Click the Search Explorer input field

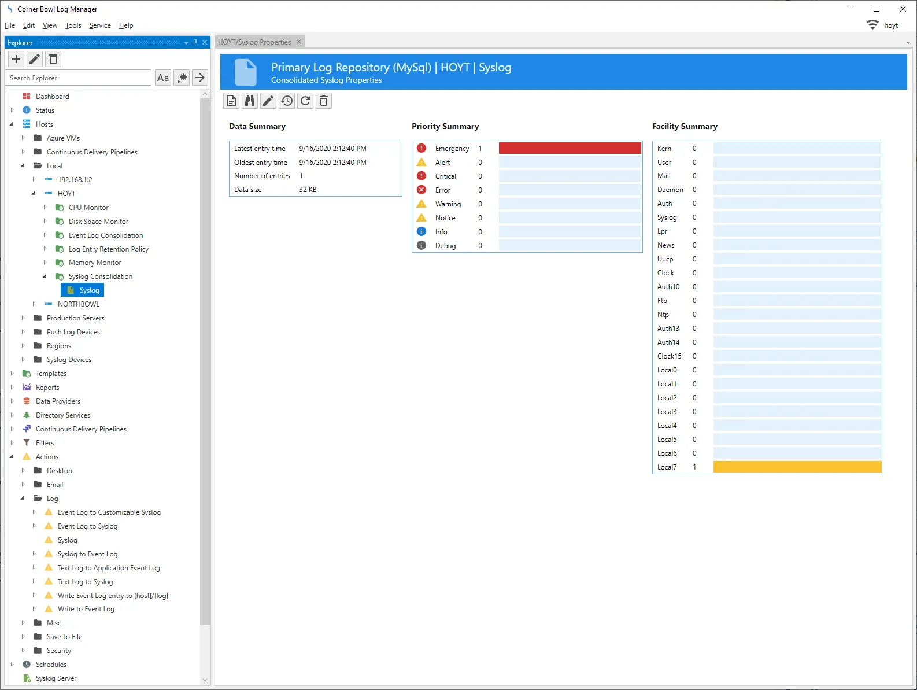pyautogui.click(x=78, y=78)
